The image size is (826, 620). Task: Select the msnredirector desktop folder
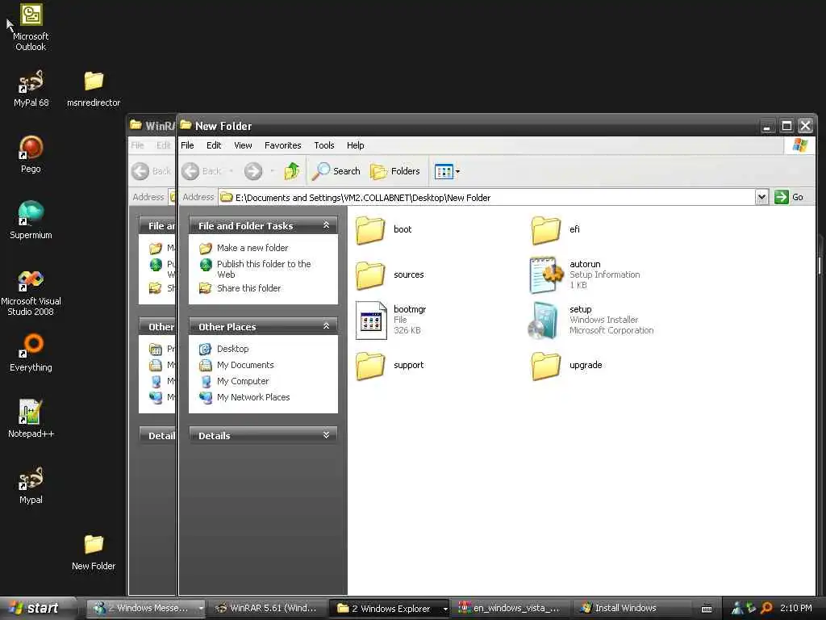(94, 89)
